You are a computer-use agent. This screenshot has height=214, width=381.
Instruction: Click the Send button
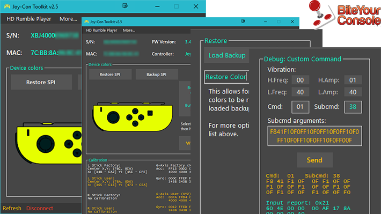point(314,160)
